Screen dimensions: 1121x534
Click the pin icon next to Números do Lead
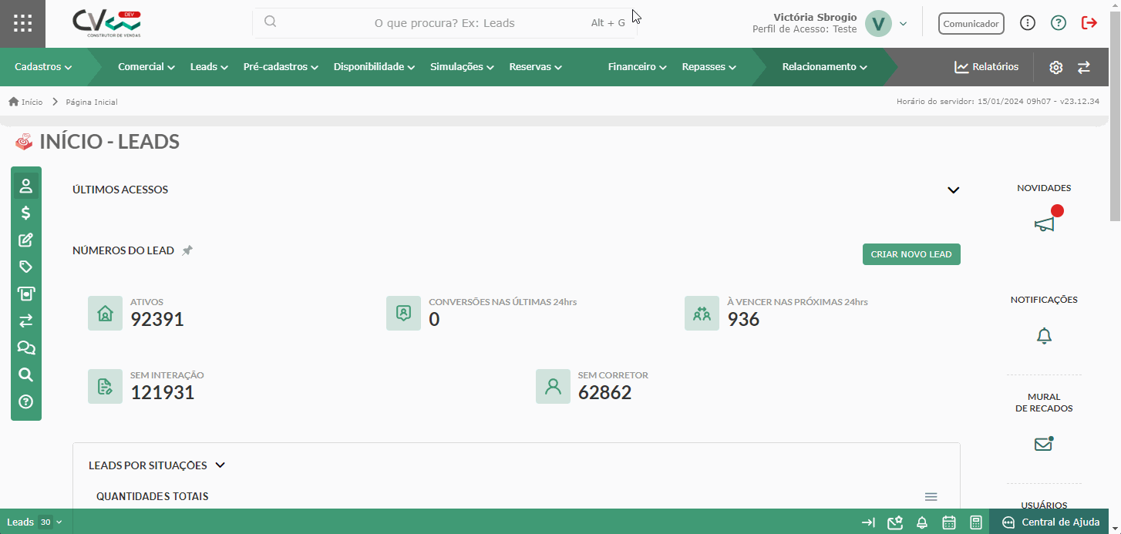click(x=187, y=250)
